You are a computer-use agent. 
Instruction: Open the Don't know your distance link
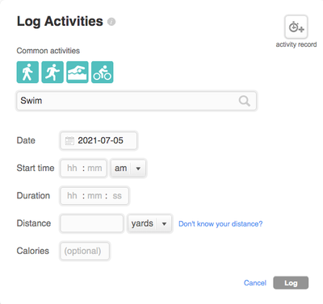tap(220, 224)
